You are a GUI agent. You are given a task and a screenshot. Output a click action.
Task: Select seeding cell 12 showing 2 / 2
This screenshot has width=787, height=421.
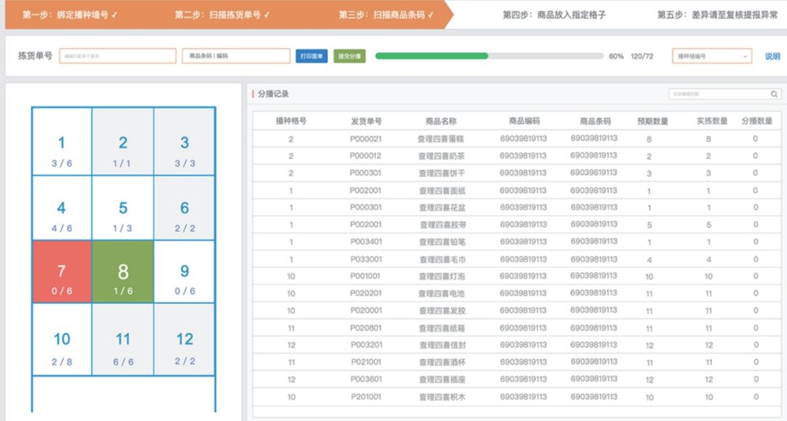pyautogui.click(x=184, y=340)
